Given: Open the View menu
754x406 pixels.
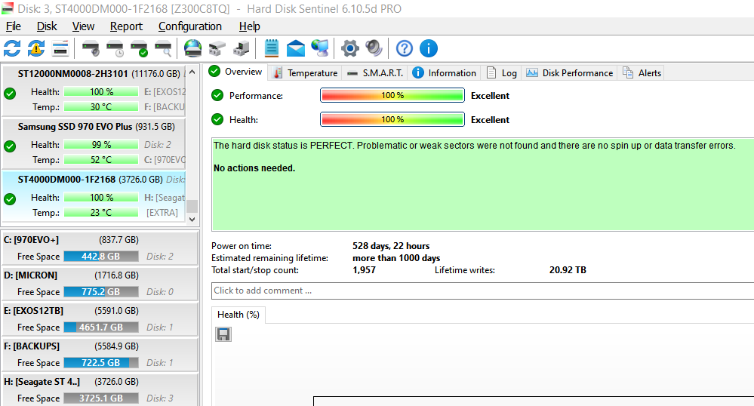Looking at the screenshot, I should click(83, 26).
